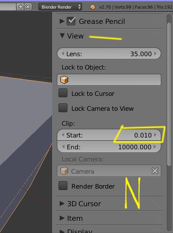Collapse the View panel
The height and width of the screenshot is (233, 173).
(62, 36)
